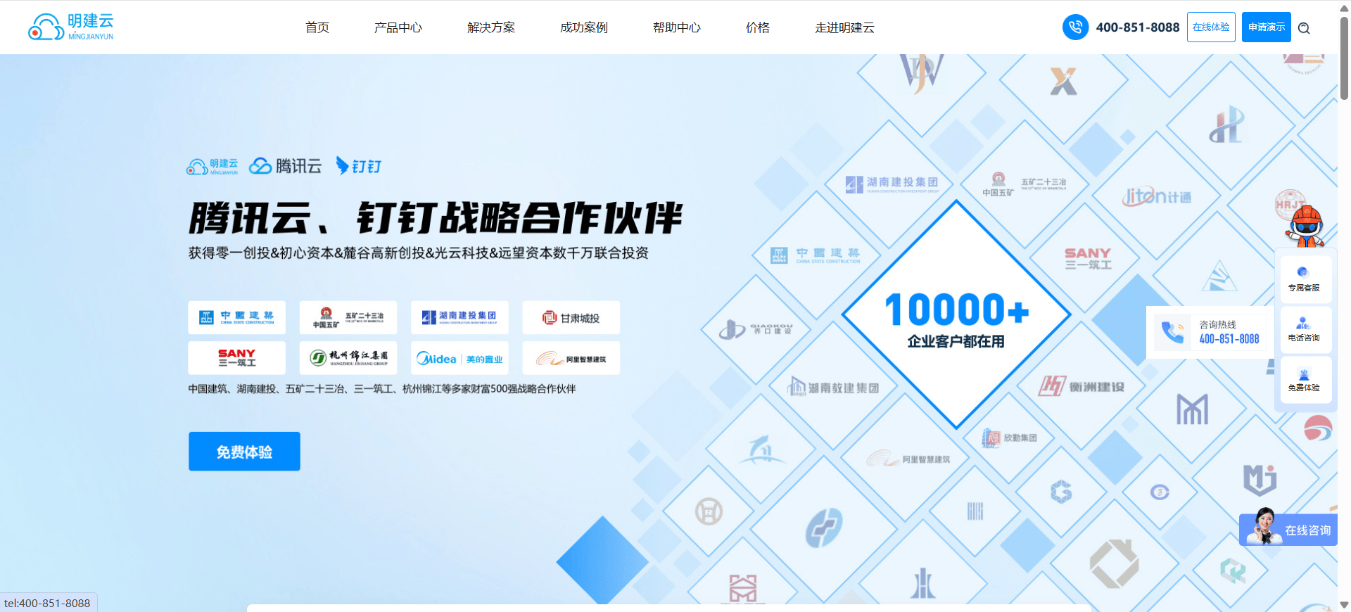The height and width of the screenshot is (612, 1351).
Task: Click the 在线体验 button
Action: tap(1211, 27)
